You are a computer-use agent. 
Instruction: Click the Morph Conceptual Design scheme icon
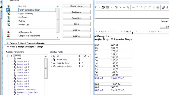[x=8, y=10]
